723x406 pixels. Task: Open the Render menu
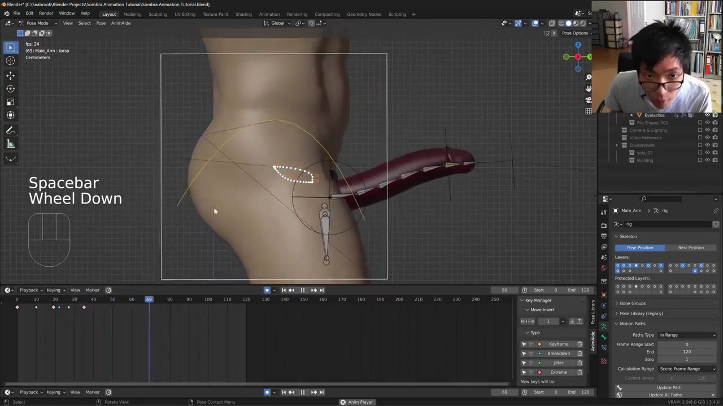point(46,14)
